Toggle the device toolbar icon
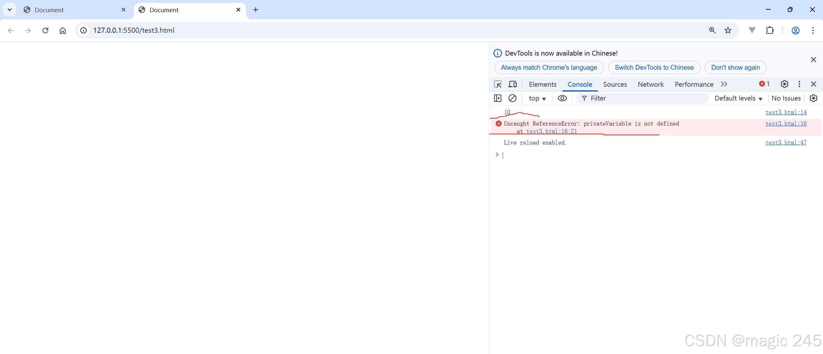 click(512, 84)
